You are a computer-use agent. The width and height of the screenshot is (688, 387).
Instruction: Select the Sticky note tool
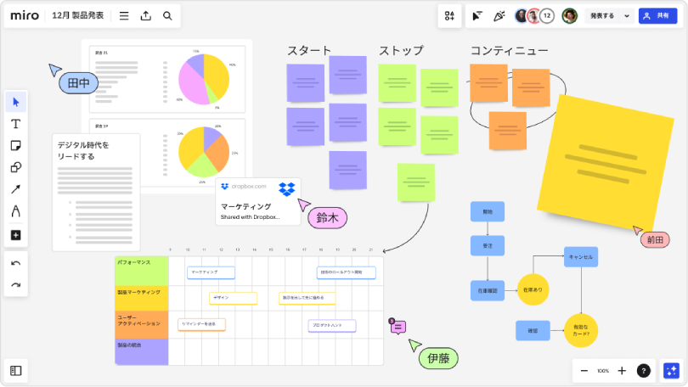15,146
